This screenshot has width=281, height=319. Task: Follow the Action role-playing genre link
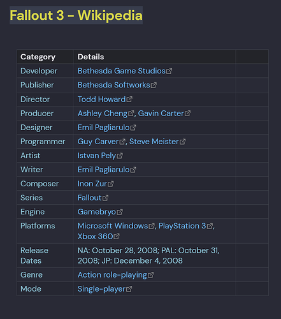(x=112, y=275)
